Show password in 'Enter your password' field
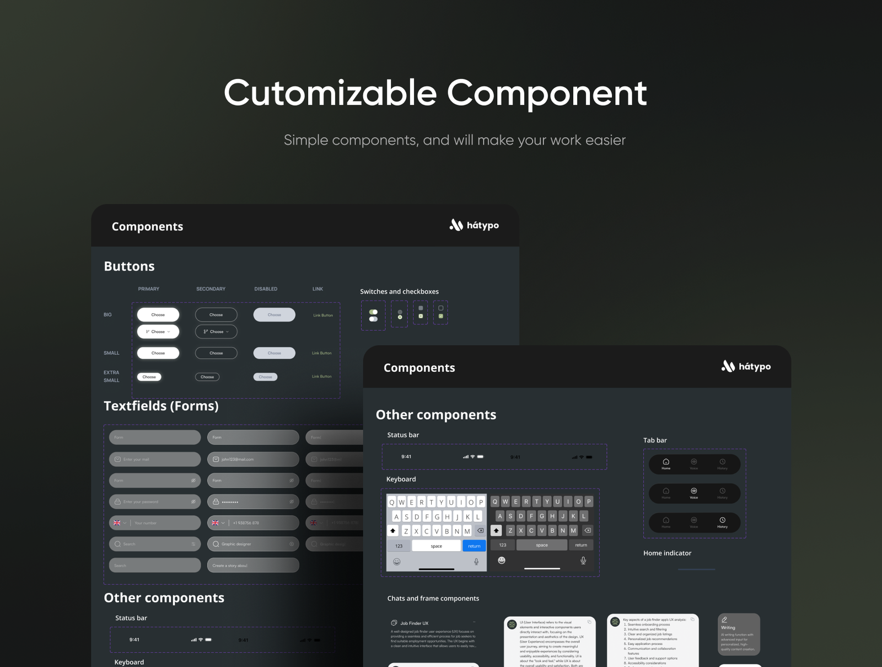 [x=193, y=502]
